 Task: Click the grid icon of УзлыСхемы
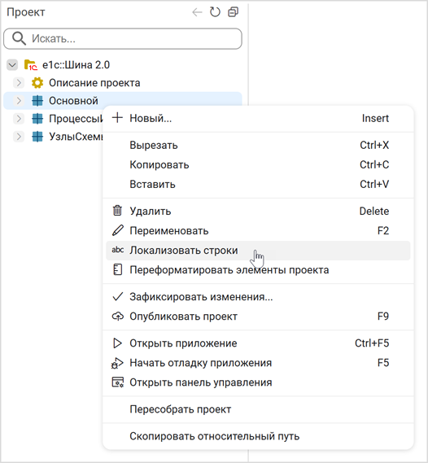[37, 137]
